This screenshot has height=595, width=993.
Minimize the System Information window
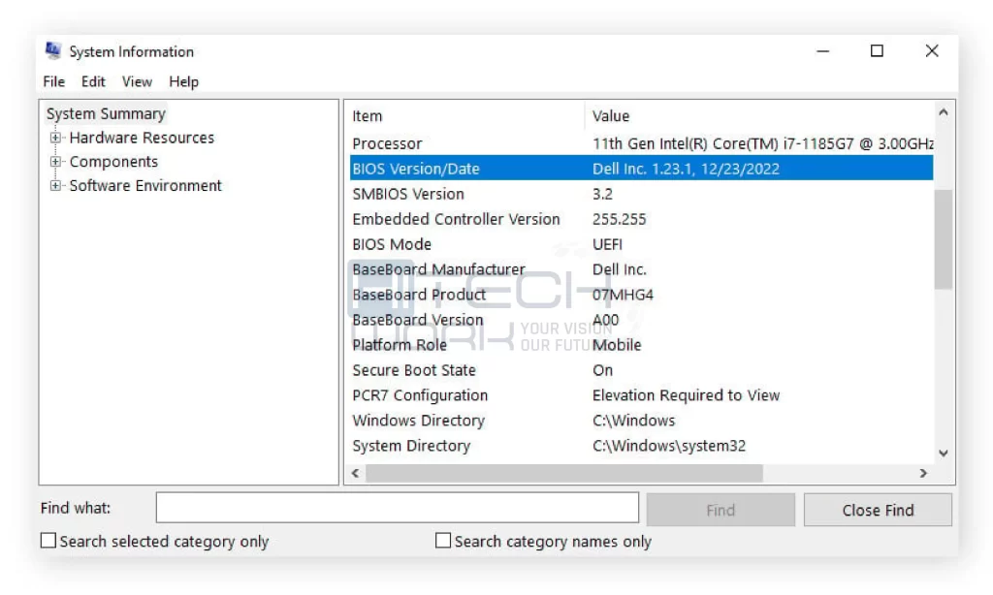822,50
